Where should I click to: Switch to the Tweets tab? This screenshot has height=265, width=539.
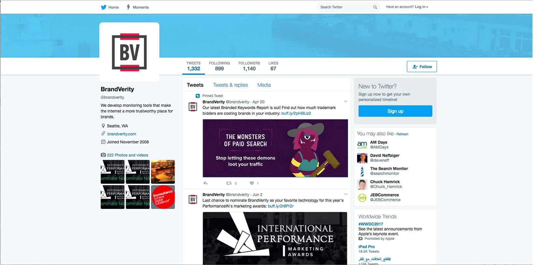click(x=195, y=85)
